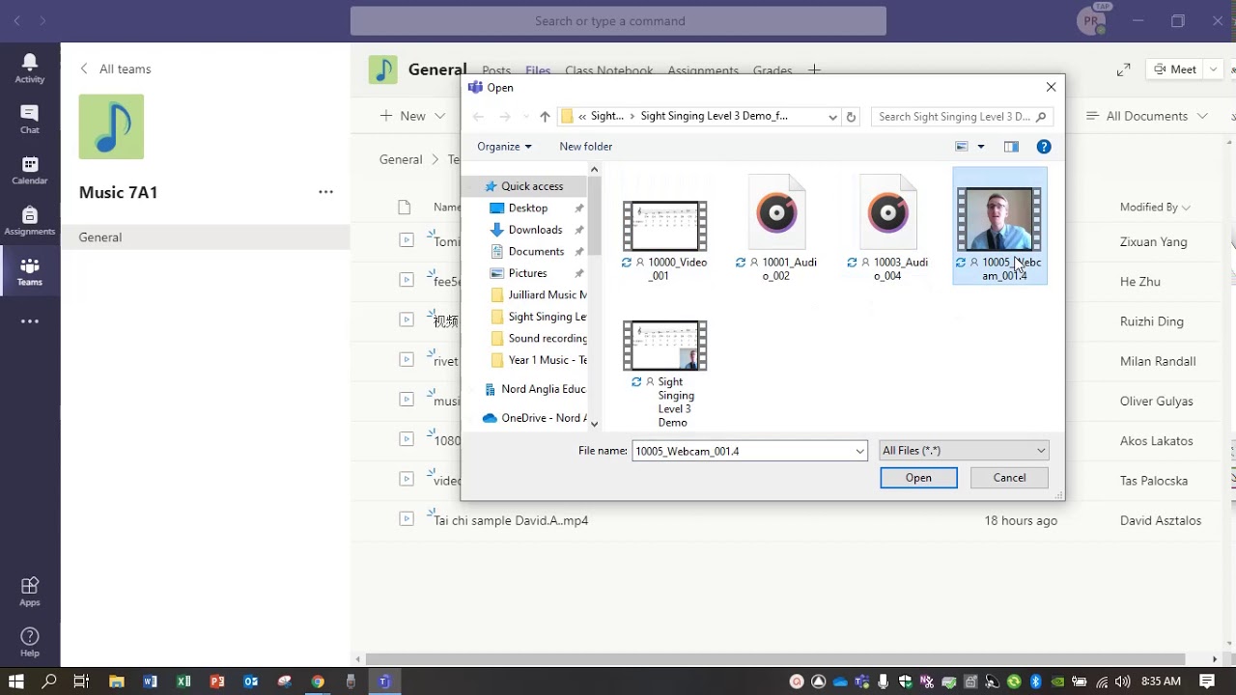Screen dimensions: 1236x695
Task: Select 10001_Audio_002 file
Action: pos(777,229)
